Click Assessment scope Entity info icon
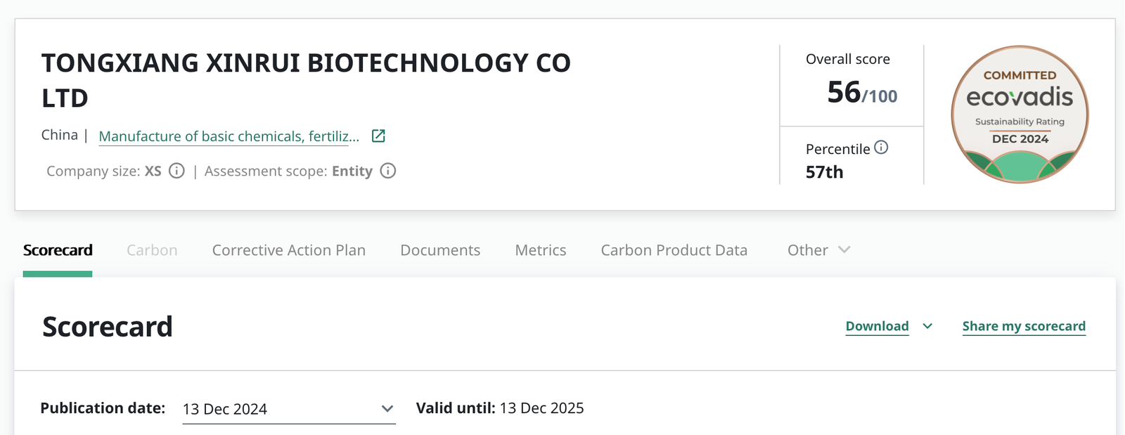Viewport: 1125px width, 435px height. [x=388, y=171]
